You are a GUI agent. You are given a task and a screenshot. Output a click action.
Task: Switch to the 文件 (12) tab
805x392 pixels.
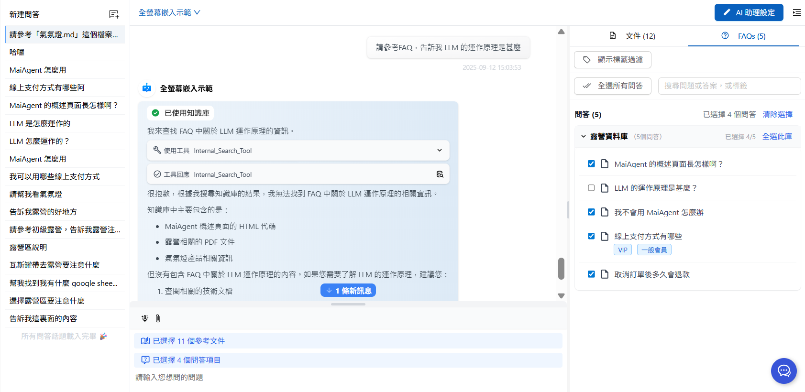[x=632, y=36]
